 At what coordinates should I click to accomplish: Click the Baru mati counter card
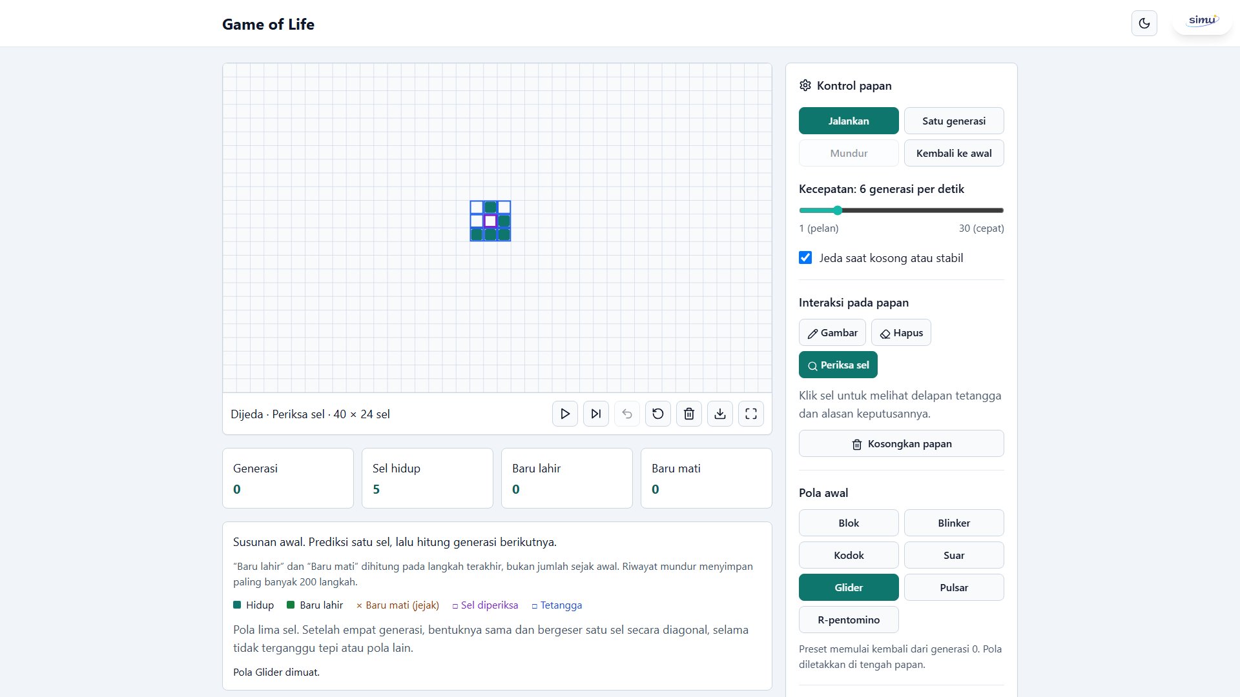tap(707, 478)
